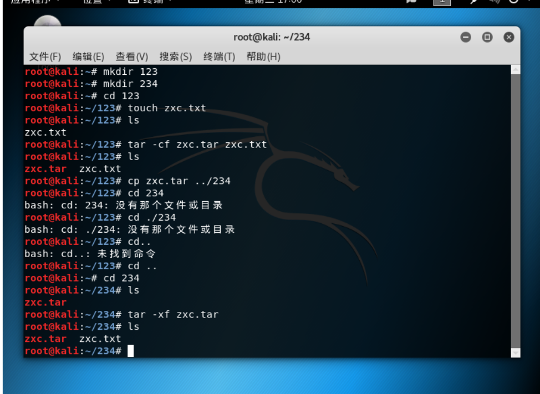Maximize the root@kali terminal window
This screenshot has height=394, width=540.
pyautogui.click(x=487, y=37)
